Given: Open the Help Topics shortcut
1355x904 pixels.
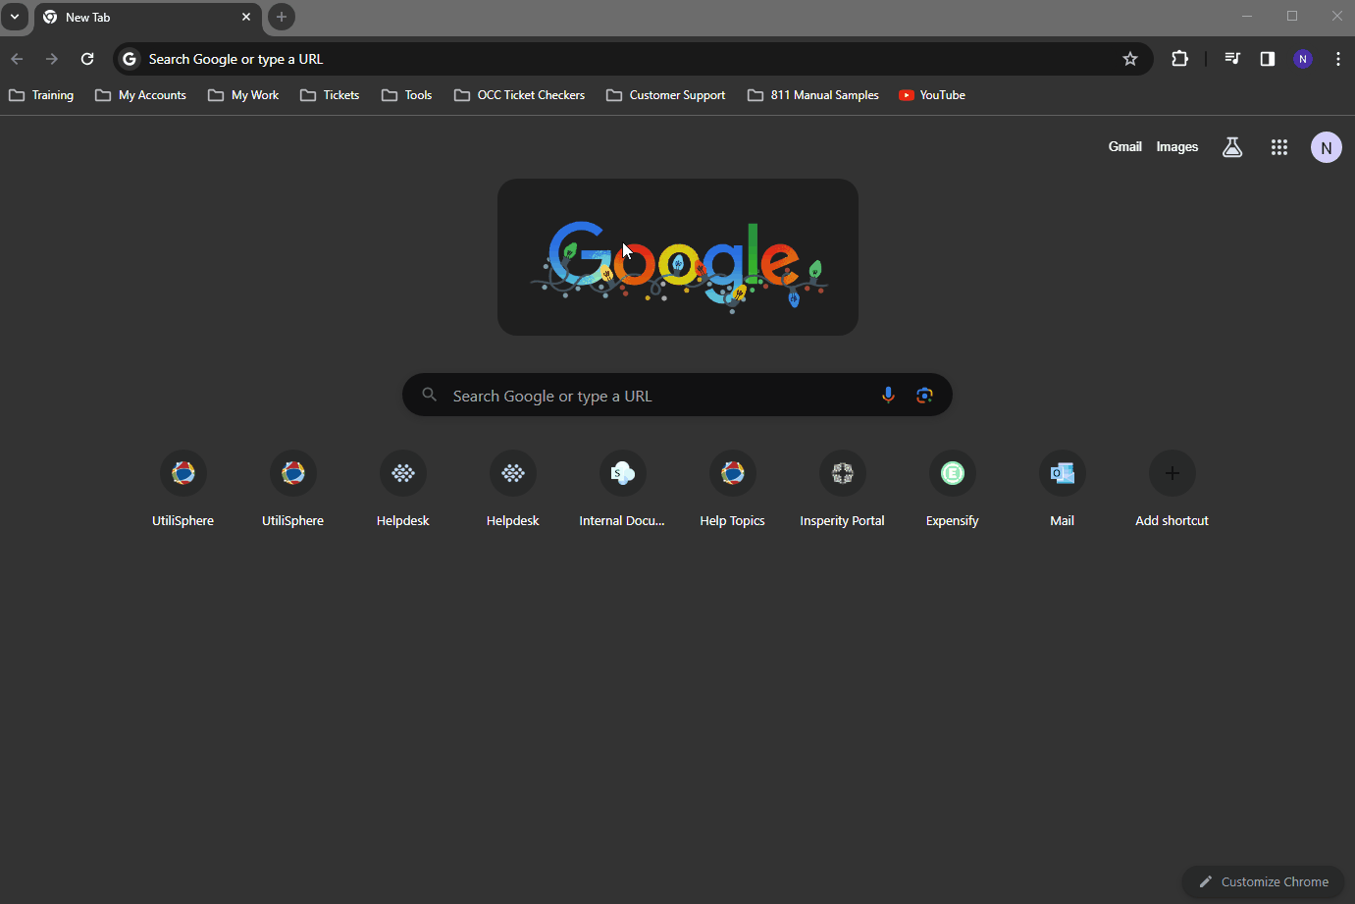Looking at the screenshot, I should pyautogui.click(x=732, y=490).
